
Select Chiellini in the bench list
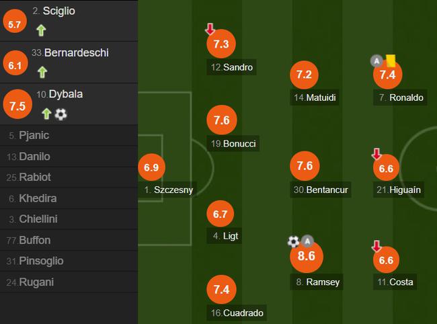[69, 219]
